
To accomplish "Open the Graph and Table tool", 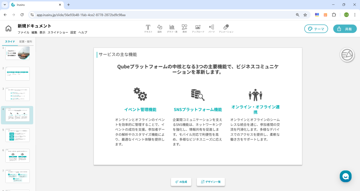I will click(x=172, y=28).
